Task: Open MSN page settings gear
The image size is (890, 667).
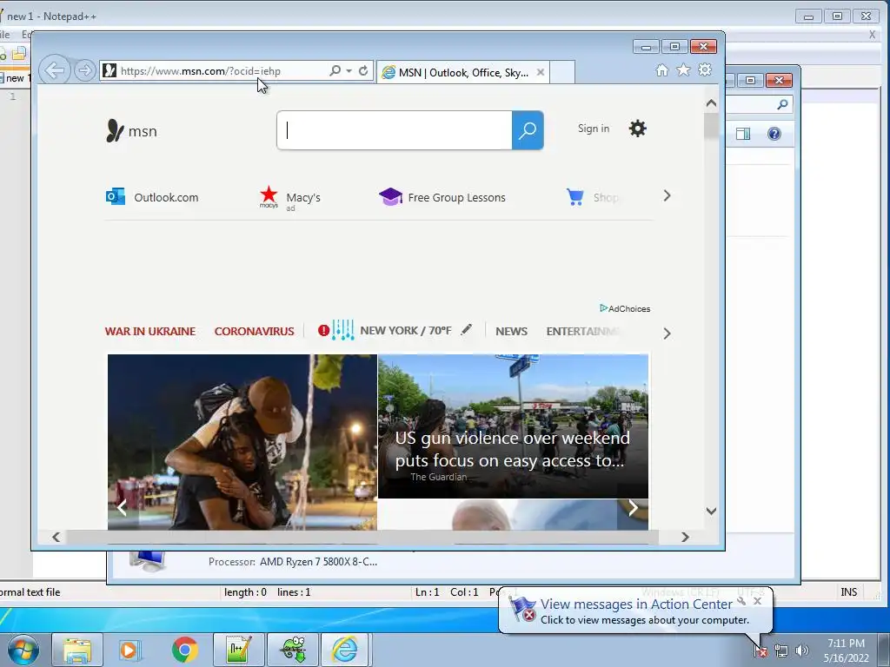Action: point(637,129)
